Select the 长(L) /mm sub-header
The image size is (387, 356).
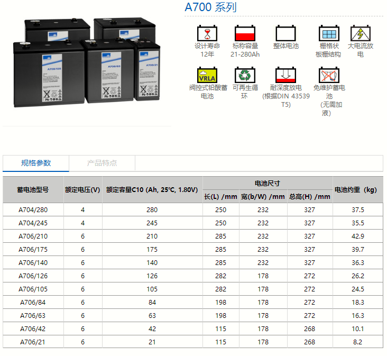[220, 197]
